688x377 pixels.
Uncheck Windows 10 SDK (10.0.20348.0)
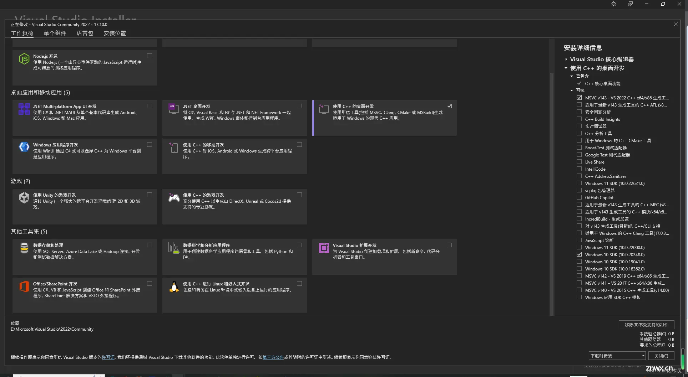click(x=579, y=254)
